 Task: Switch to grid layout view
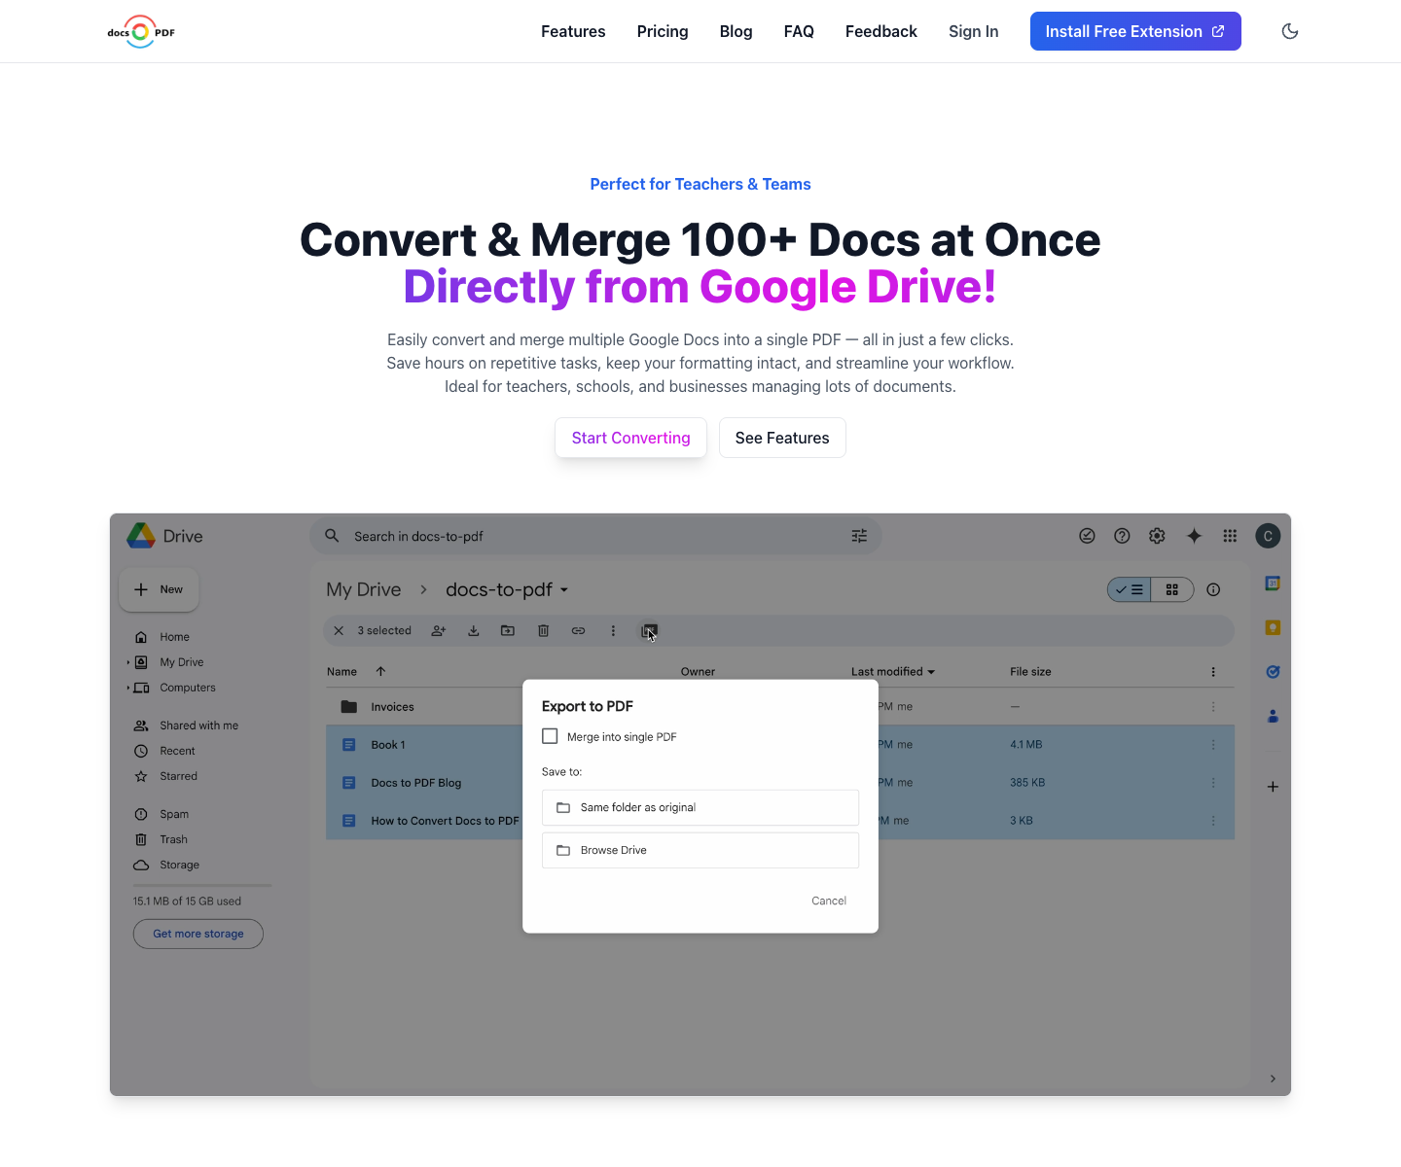coord(1172,589)
